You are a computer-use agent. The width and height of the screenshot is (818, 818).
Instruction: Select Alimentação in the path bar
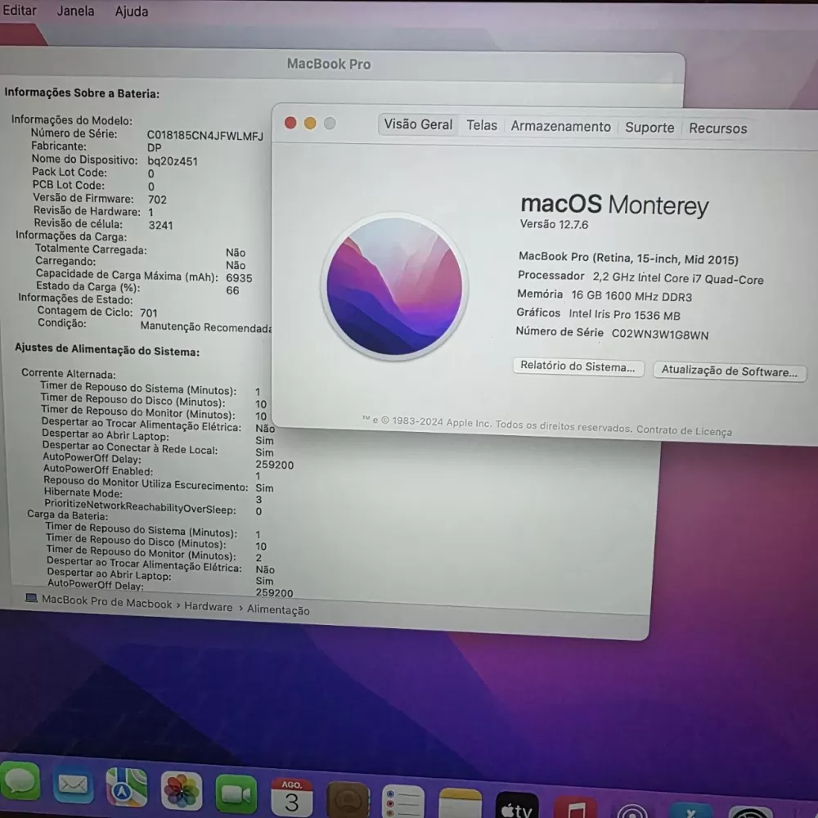(278, 610)
